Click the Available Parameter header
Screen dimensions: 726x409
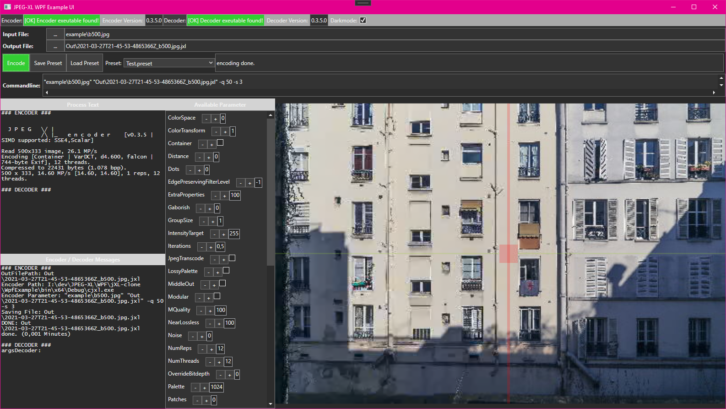[220, 105]
